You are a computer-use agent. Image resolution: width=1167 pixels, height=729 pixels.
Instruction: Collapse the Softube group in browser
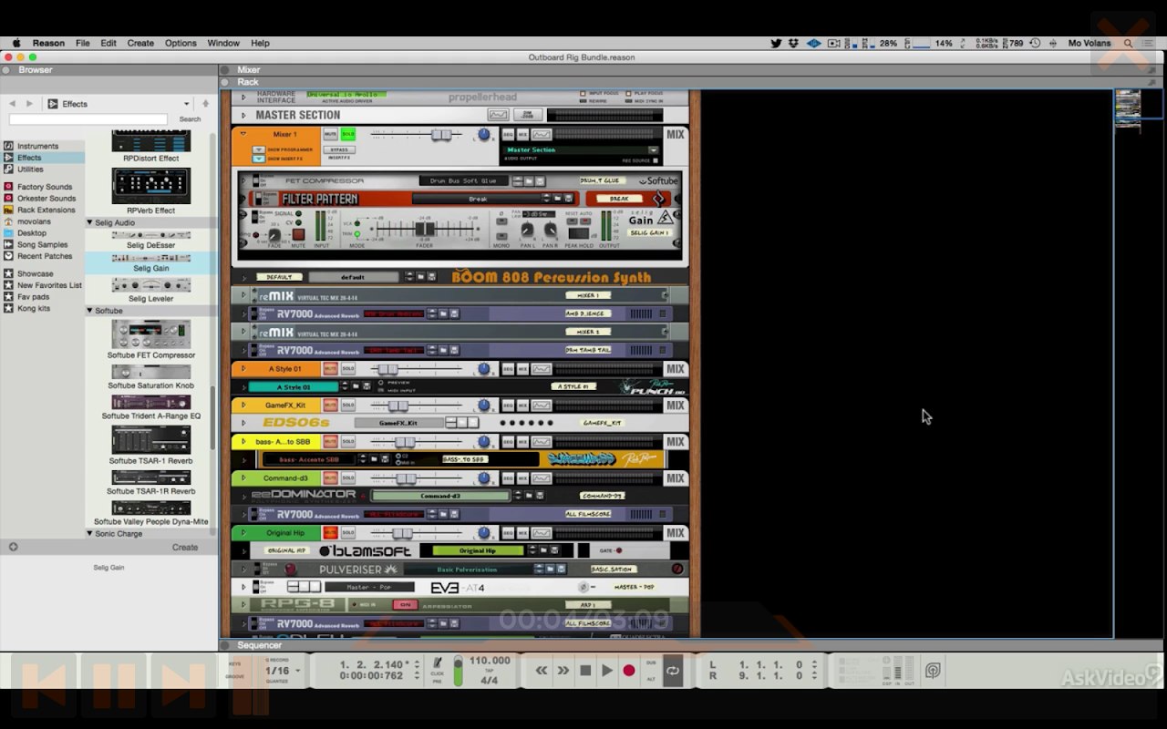click(x=89, y=311)
